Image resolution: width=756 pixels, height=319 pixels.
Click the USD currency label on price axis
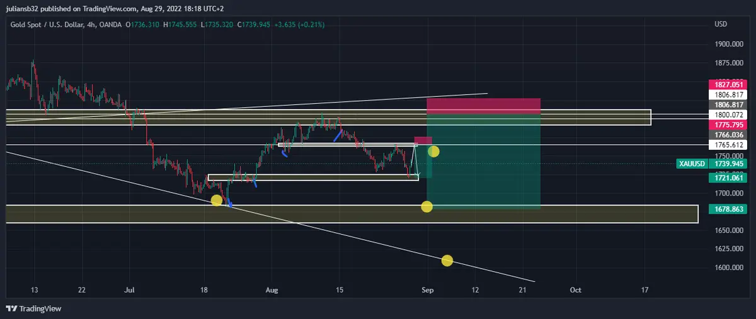[x=721, y=24]
